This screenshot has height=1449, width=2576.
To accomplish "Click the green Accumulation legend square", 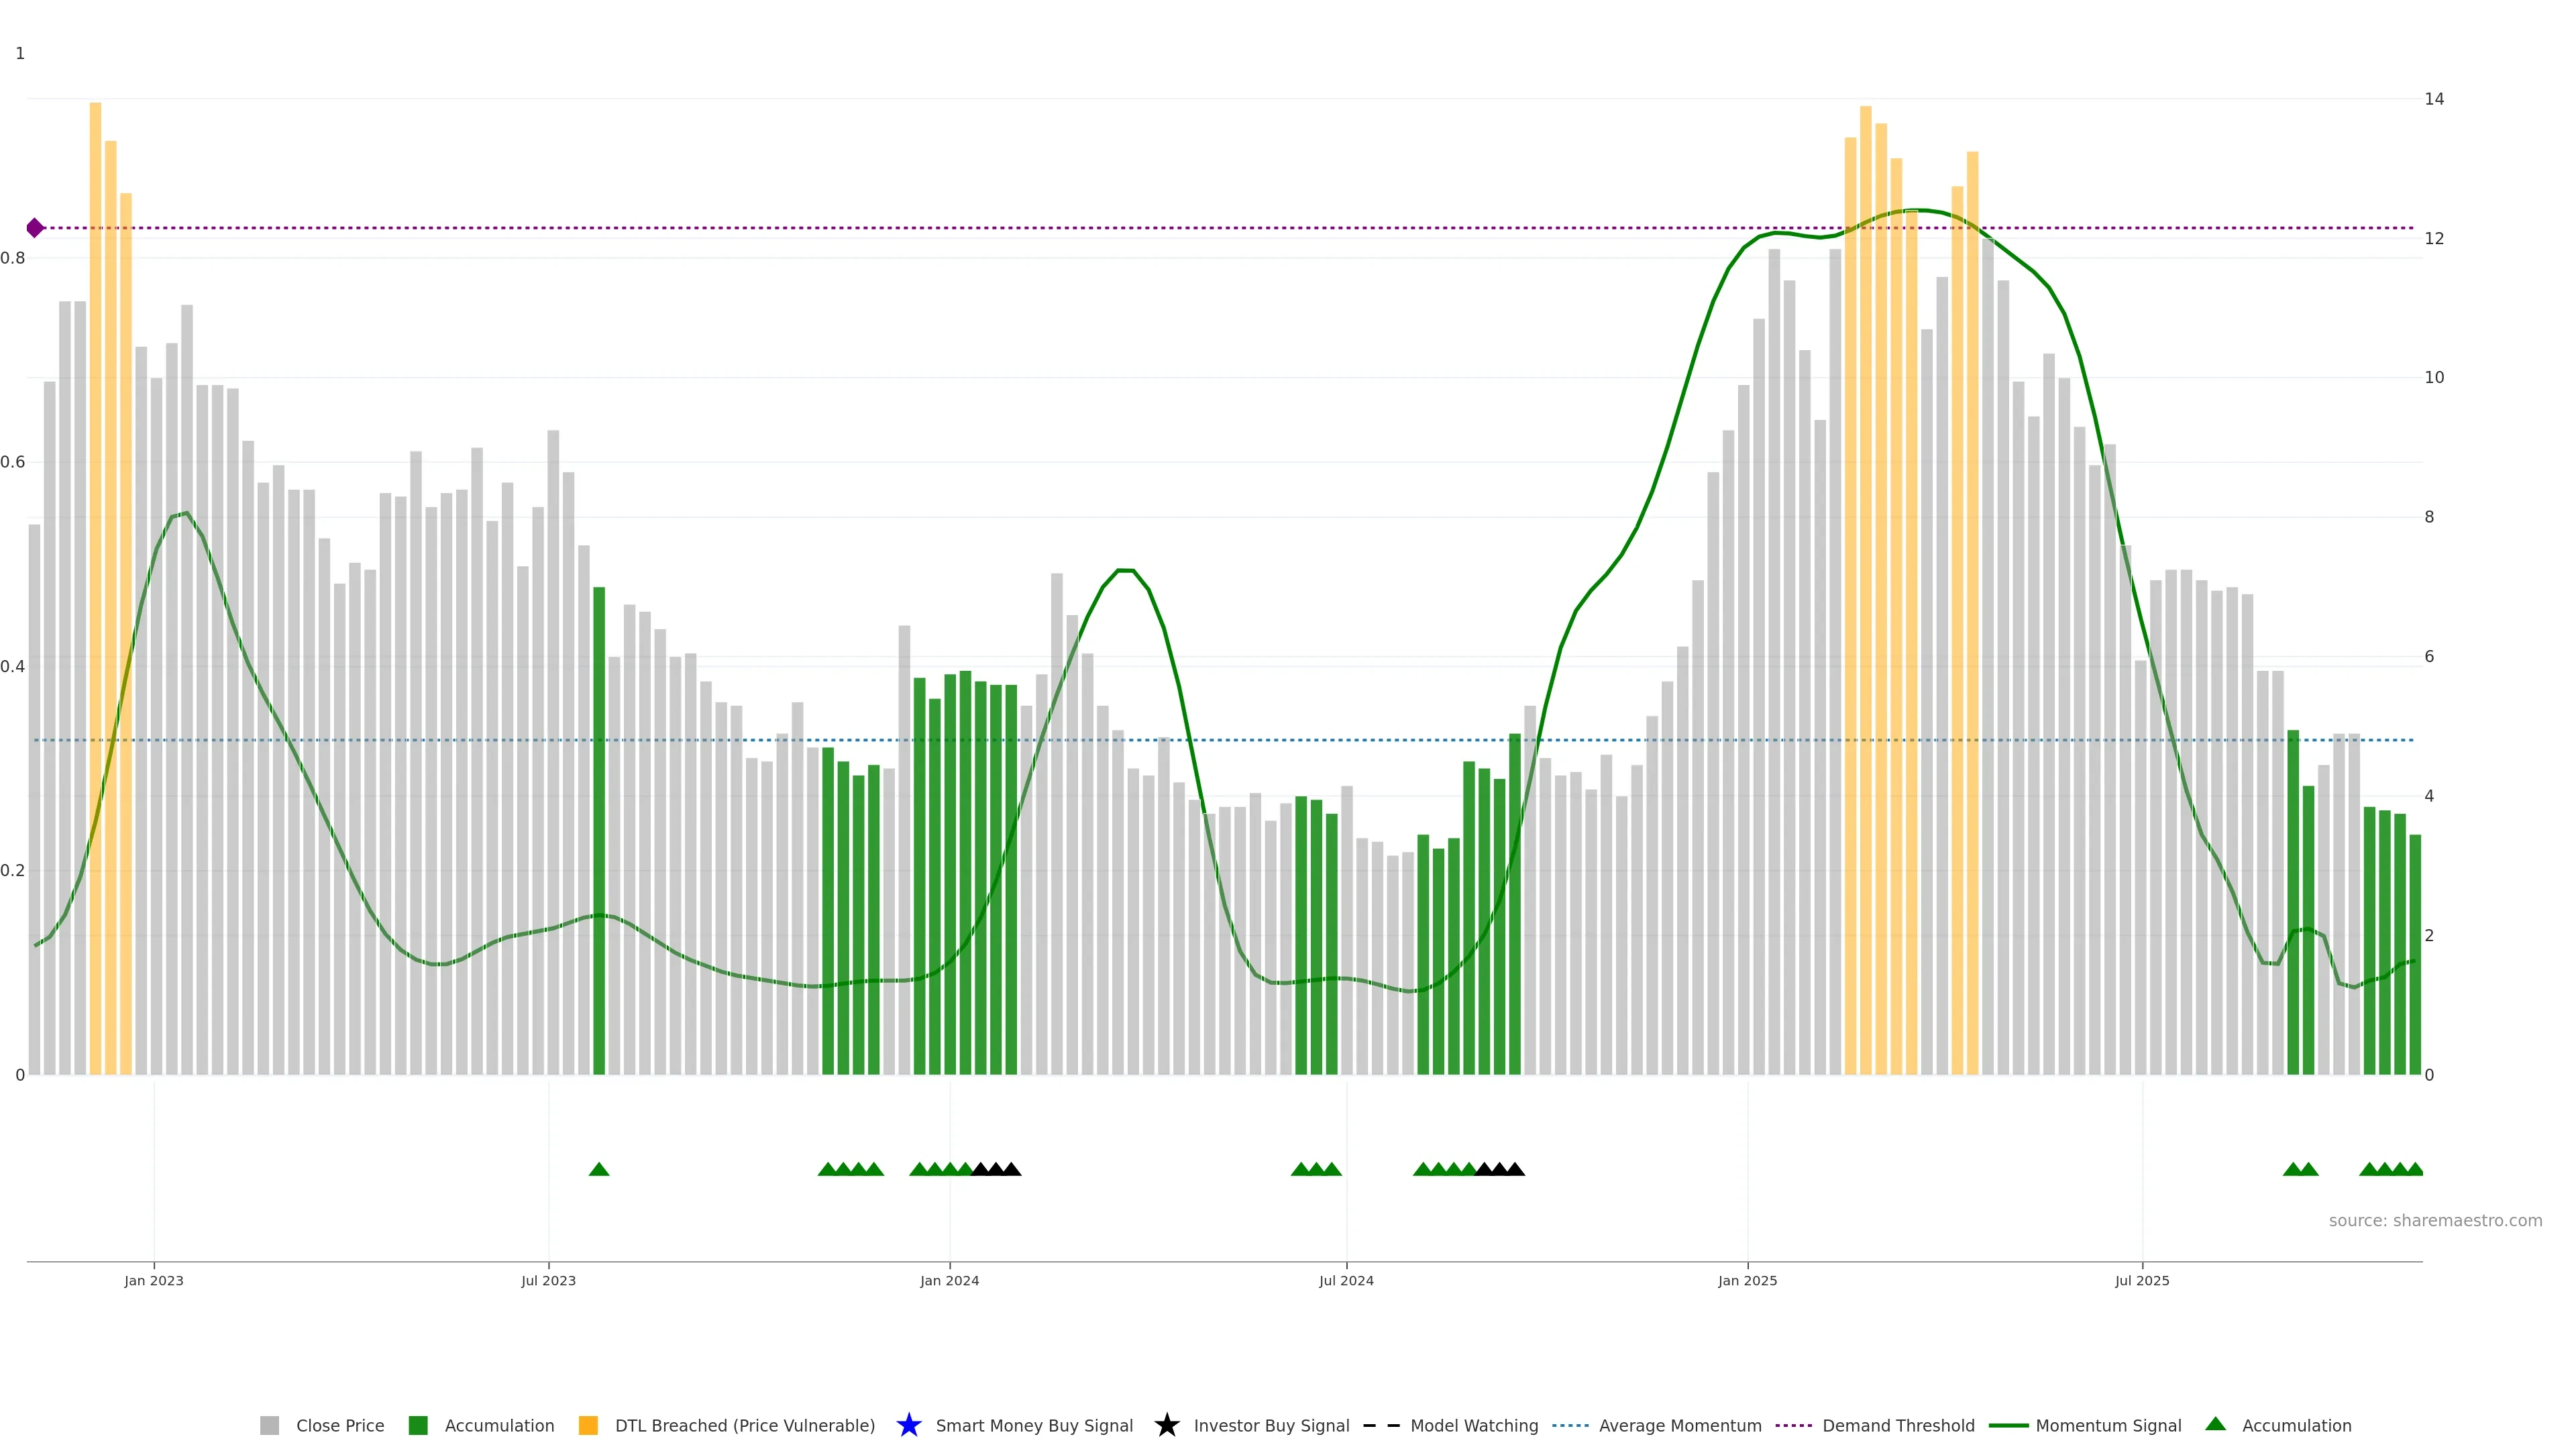I will [418, 1425].
